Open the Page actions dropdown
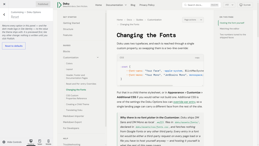 click(x=193, y=20)
